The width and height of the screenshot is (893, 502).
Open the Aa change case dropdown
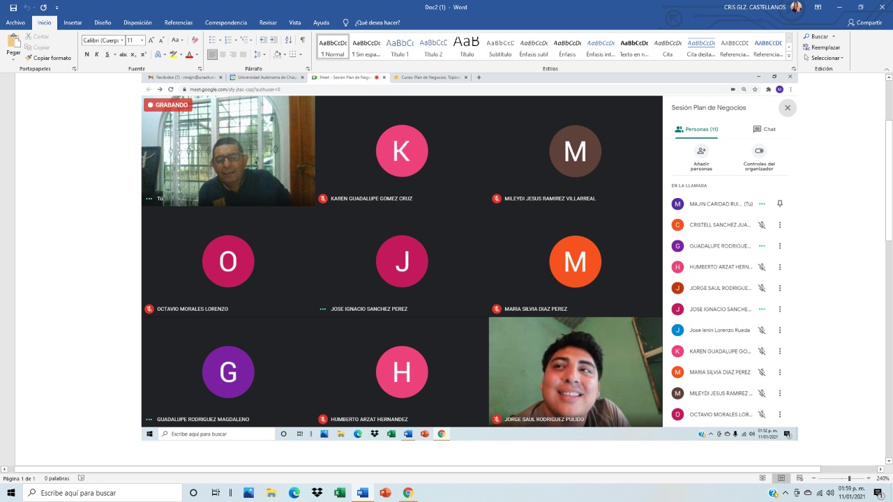coord(177,40)
